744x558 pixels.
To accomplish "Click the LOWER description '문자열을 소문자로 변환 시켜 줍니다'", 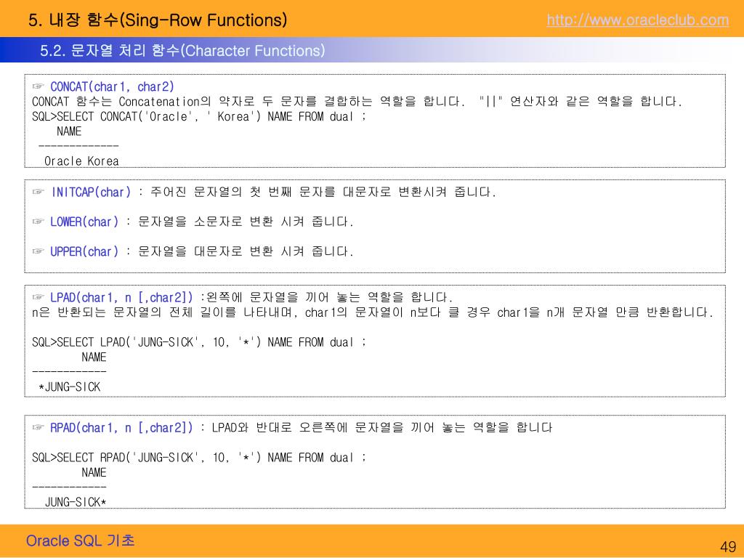I will pos(246,222).
